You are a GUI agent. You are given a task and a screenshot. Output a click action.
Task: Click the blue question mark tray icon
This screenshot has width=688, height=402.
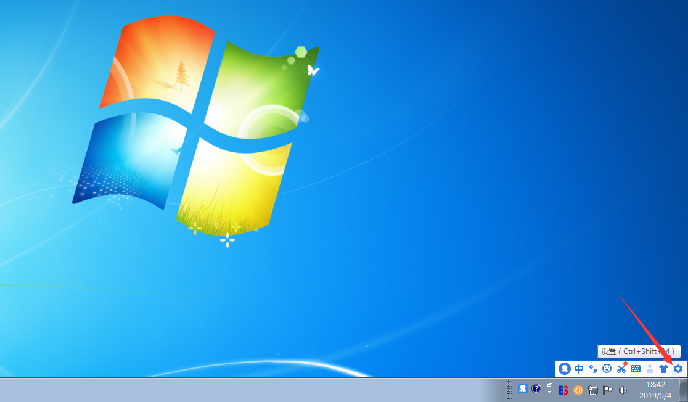point(535,389)
